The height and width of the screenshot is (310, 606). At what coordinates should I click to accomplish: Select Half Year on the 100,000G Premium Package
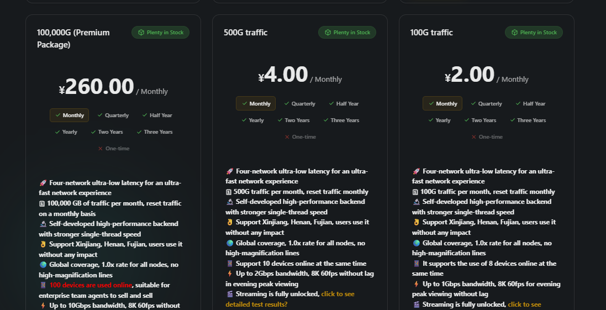point(157,115)
